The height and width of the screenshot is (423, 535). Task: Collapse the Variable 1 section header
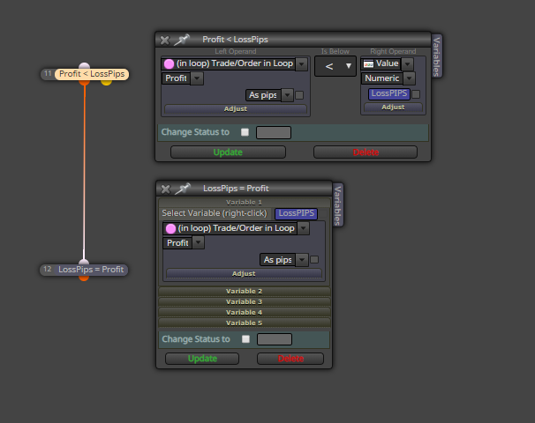[x=244, y=203]
